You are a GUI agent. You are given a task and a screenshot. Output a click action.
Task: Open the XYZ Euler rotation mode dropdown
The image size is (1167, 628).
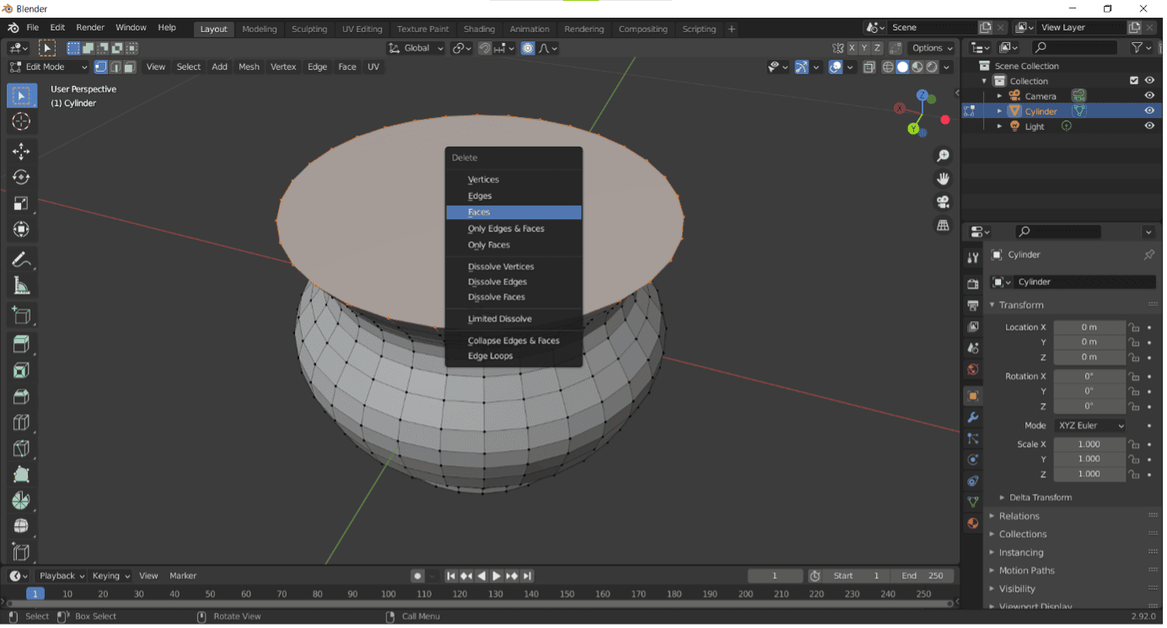(1088, 426)
